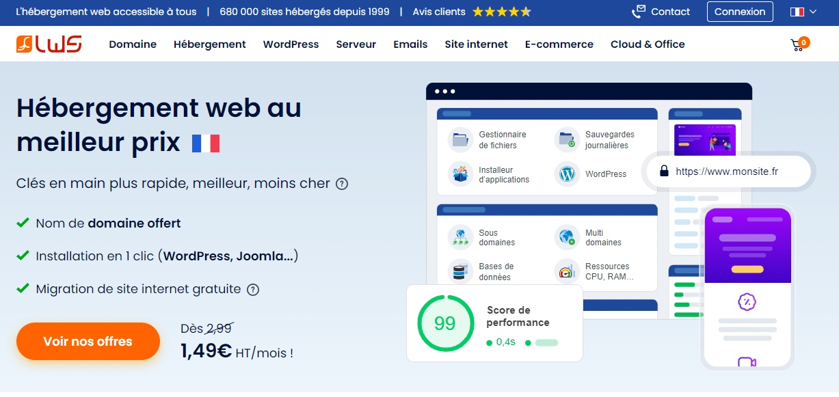This screenshot has height=397, width=839.
Task: Click the Installeur d'applications icon
Action: click(460, 174)
